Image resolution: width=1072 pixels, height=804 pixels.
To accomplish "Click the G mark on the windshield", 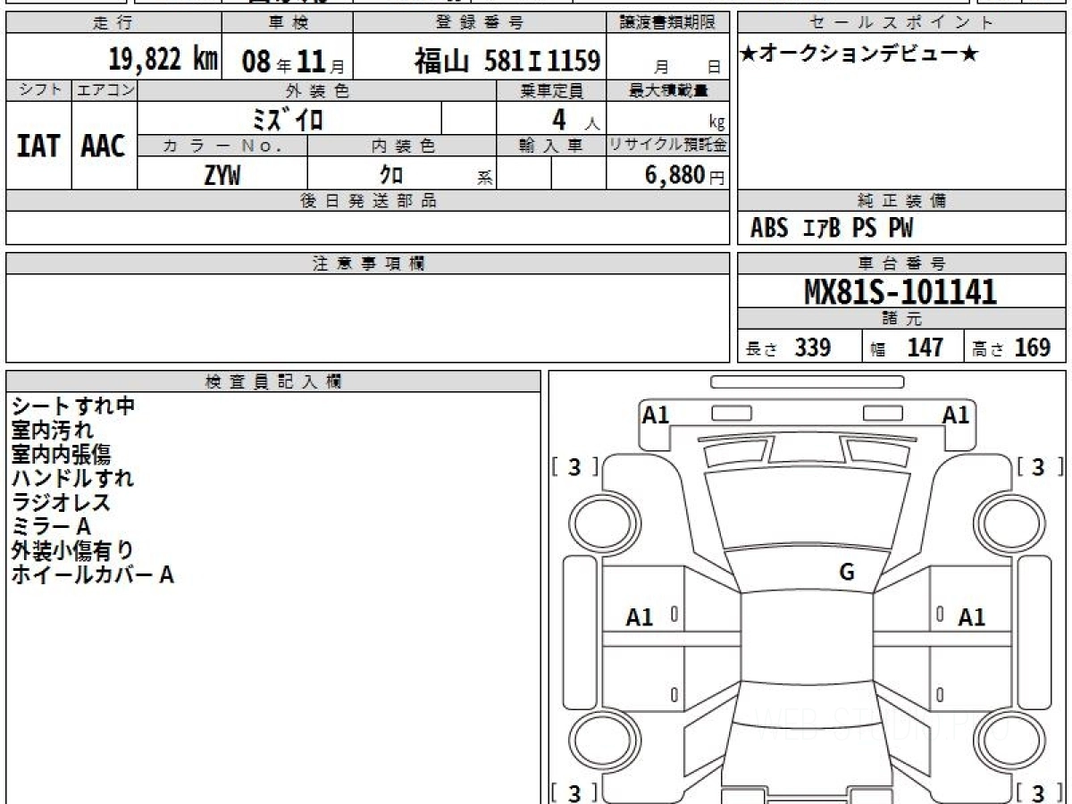I will 847,573.
